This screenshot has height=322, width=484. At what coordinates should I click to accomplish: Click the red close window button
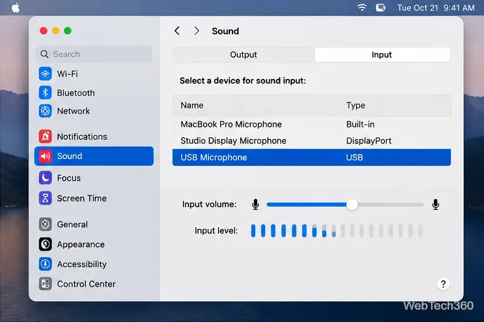tap(44, 31)
